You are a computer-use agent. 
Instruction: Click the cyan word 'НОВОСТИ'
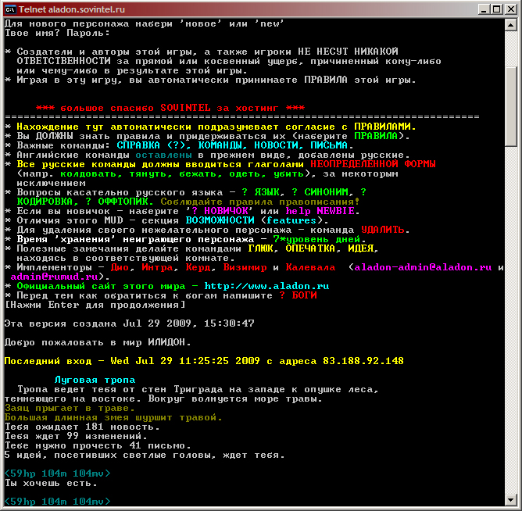[x=276, y=145]
